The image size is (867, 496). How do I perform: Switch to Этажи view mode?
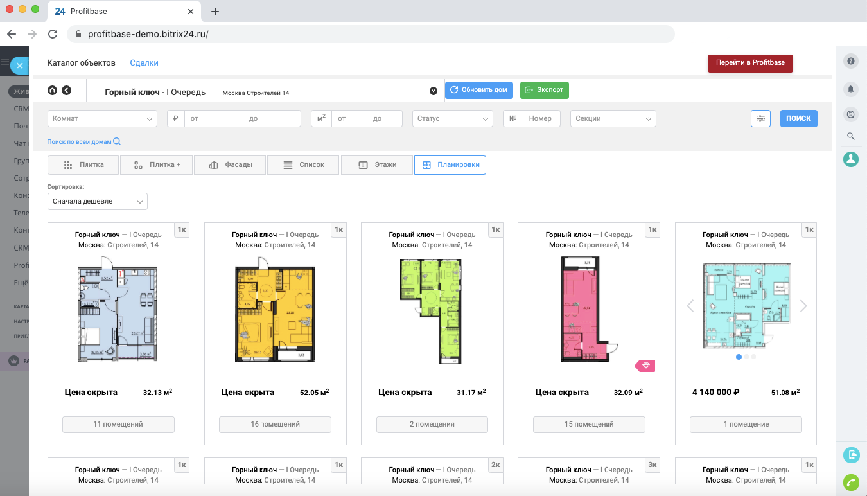(x=377, y=165)
